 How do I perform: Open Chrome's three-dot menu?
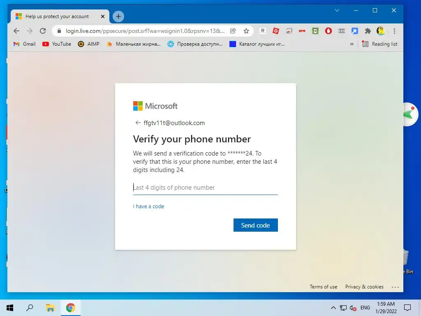pyautogui.click(x=394, y=31)
